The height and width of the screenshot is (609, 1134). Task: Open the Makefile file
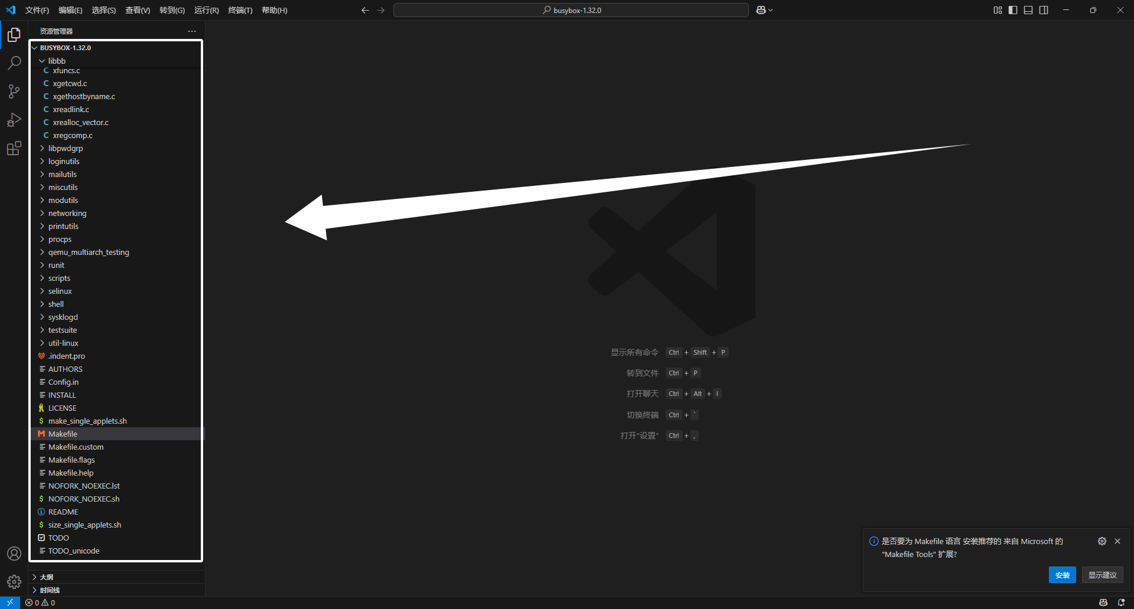pos(116,434)
